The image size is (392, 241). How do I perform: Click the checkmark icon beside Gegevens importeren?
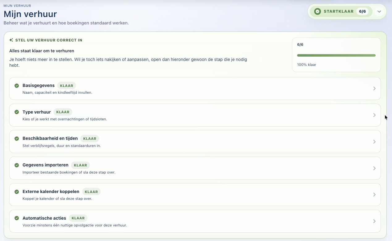[17, 165]
